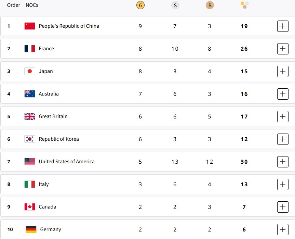Click the Canada flag icon
Viewport: 295px width, 239px height.
(30, 207)
